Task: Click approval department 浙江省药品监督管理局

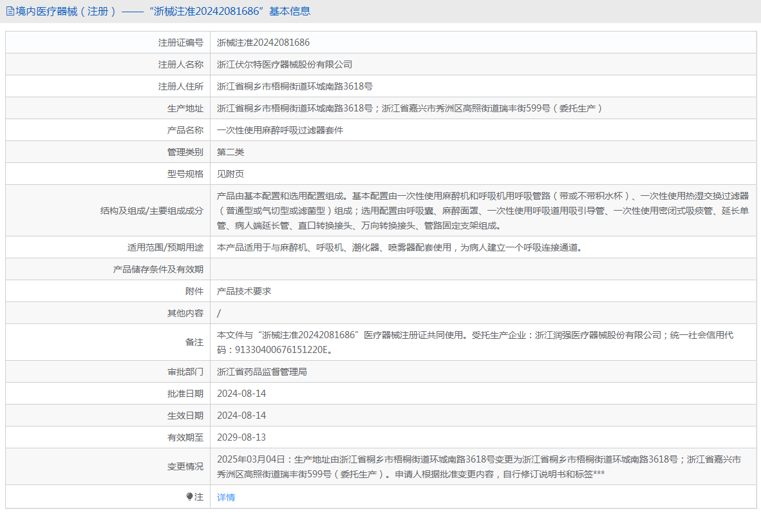Action: pyautogui.click(x=262, y=372)
